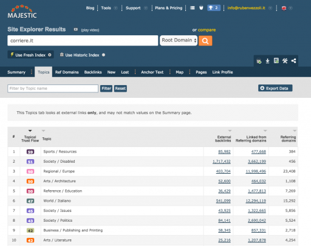Switch to the Summary tab
This screenshot has width=311, height=246.
click(x=16, y=72)
